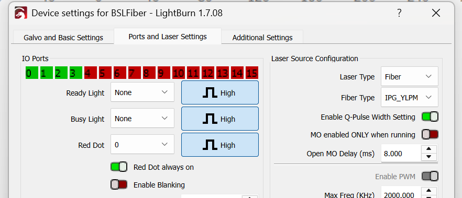The width and height of the screenshot is (462, 198).
Task: Toggle IO port 10 indicator
Action: (x=179, y=73)
